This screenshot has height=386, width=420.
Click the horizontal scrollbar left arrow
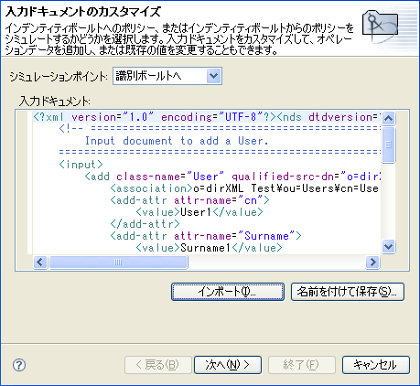coord(40,262)
